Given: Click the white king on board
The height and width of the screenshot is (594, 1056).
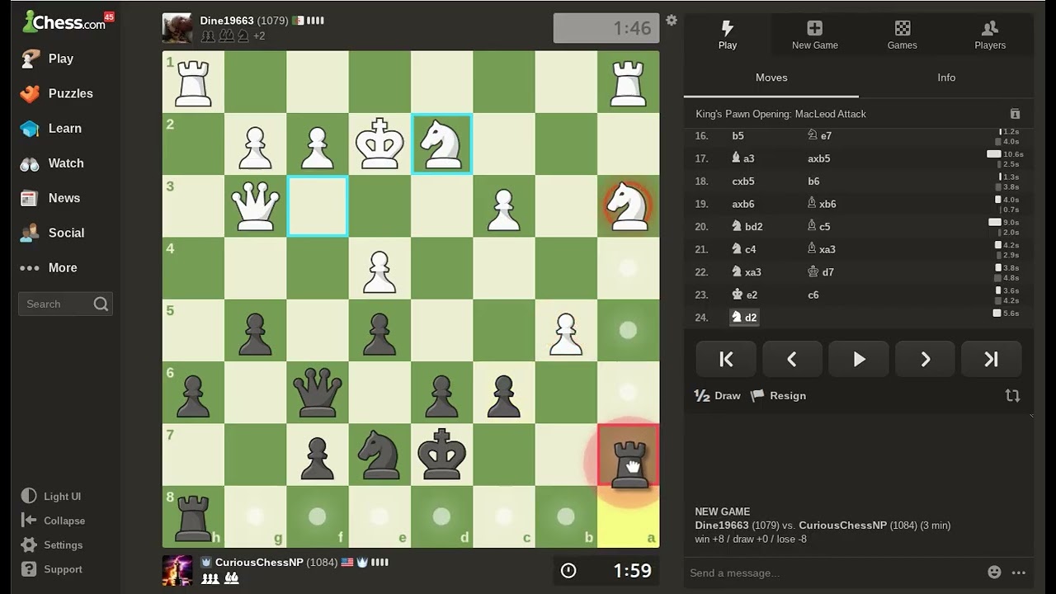Looking at the screenshot, I should pyautogui.click(x=379, y=144).
